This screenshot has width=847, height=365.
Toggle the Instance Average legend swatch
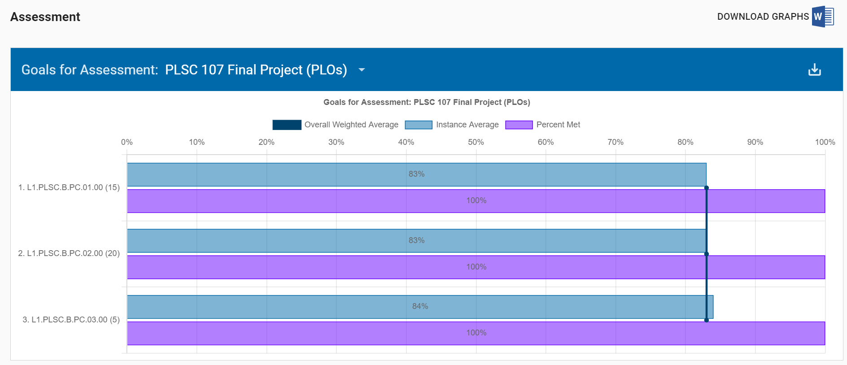pyautogui.click(x=418, y=125)
